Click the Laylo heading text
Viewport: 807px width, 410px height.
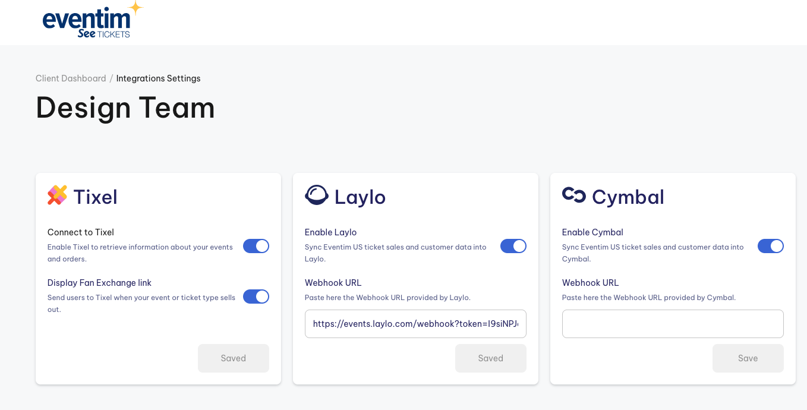pos(360,197)
